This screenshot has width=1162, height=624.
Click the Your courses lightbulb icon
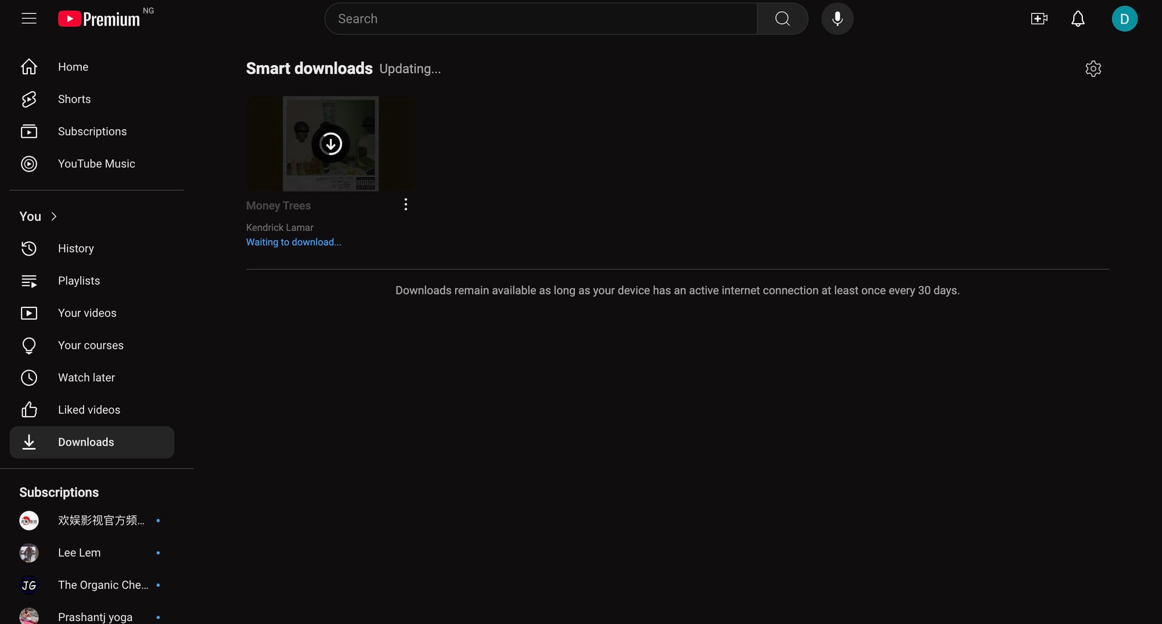coord(29,346)
